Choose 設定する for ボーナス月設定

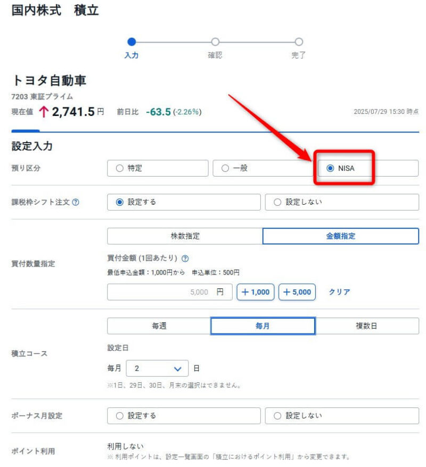(x=184, y=415)
